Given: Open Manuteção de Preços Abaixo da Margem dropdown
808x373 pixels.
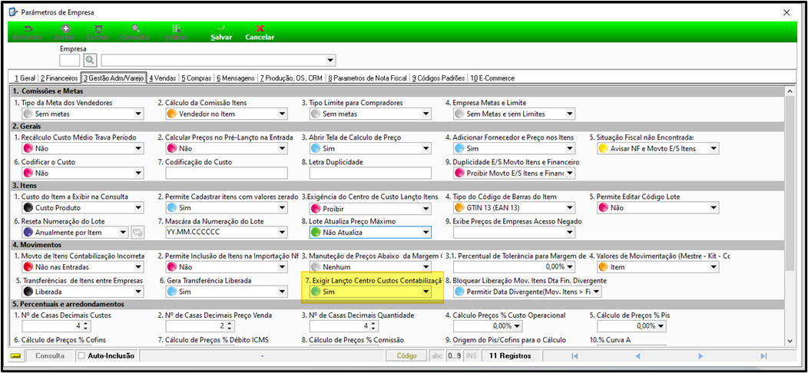Looking at the screenshot, I should point(426,267).
